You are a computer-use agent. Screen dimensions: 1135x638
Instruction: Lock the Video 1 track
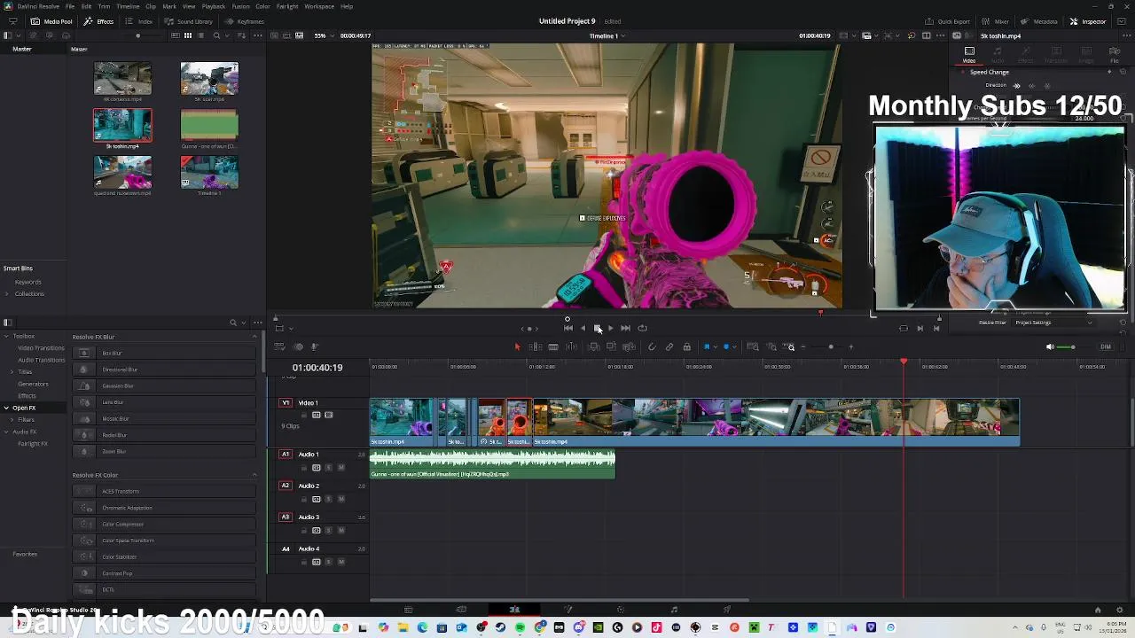point(303,415)
